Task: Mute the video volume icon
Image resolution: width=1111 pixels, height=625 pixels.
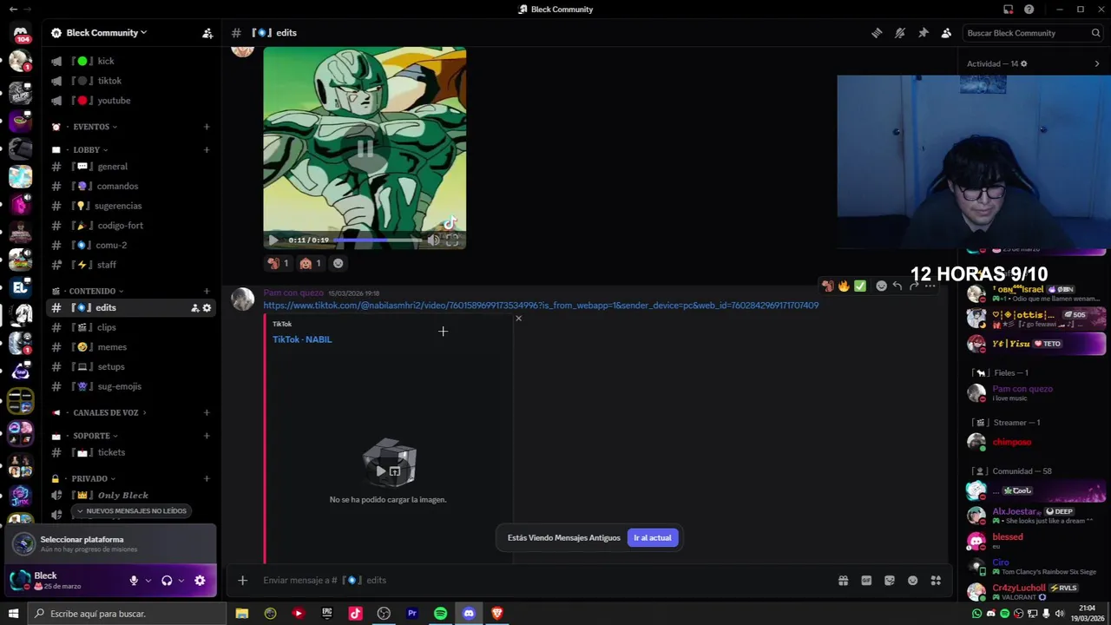Action: tap(433, 240)
